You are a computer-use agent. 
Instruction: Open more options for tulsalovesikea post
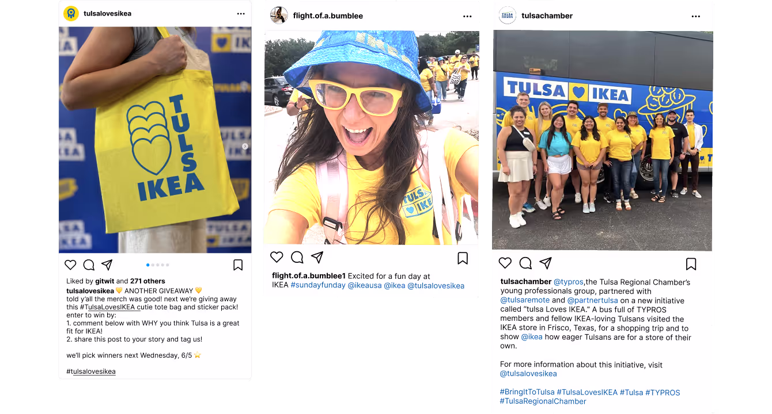coord(241,13)
